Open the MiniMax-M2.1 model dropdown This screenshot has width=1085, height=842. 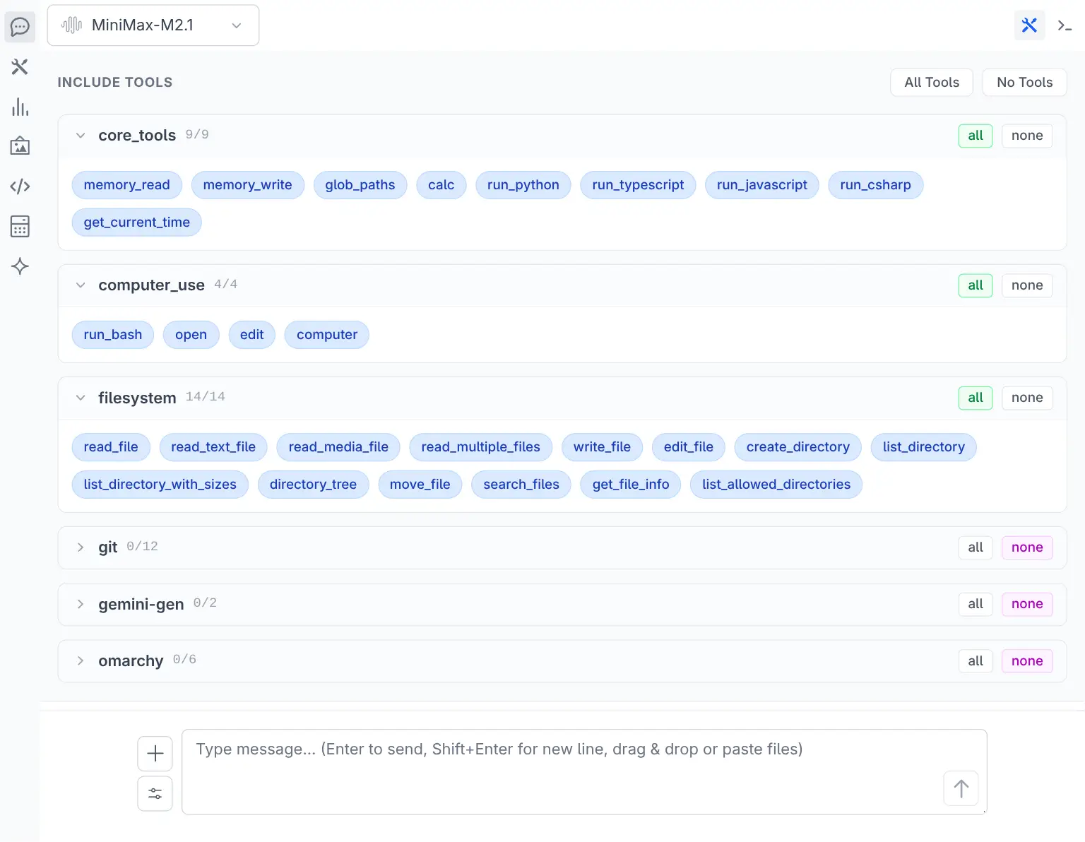tap(153, 25)
